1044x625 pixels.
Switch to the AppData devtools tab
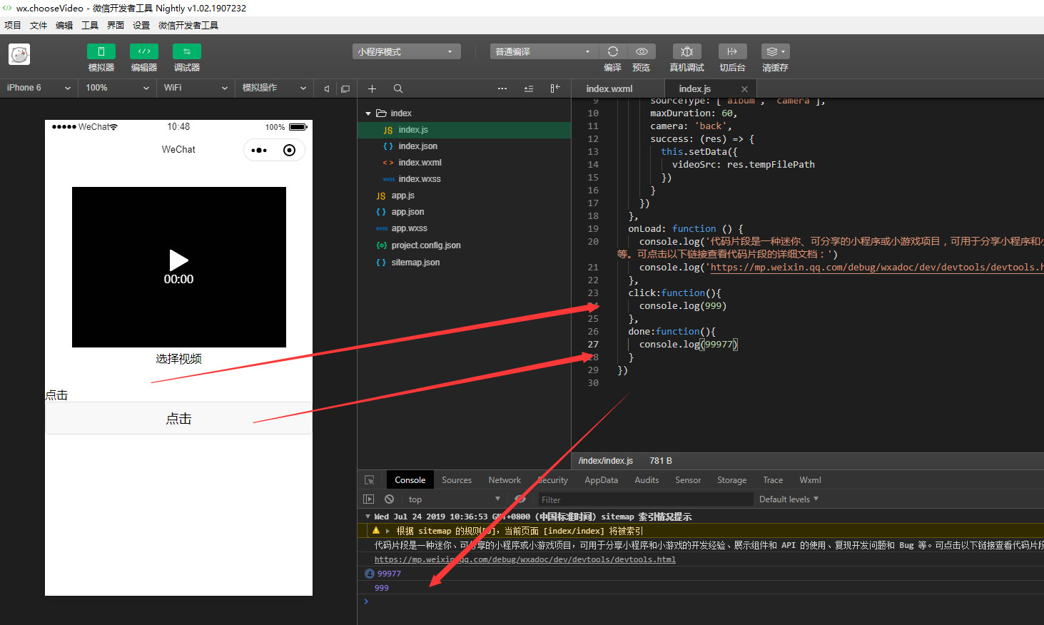pyautogui.click(x=602, y=480)
